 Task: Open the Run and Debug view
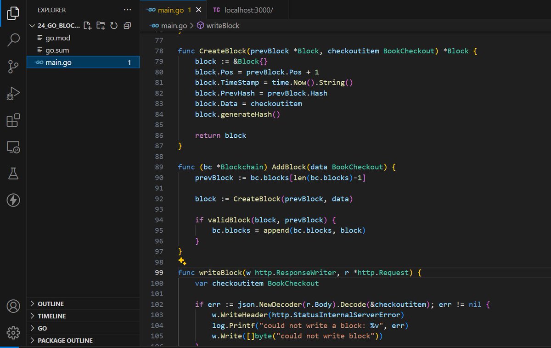[x=13, y=94]
